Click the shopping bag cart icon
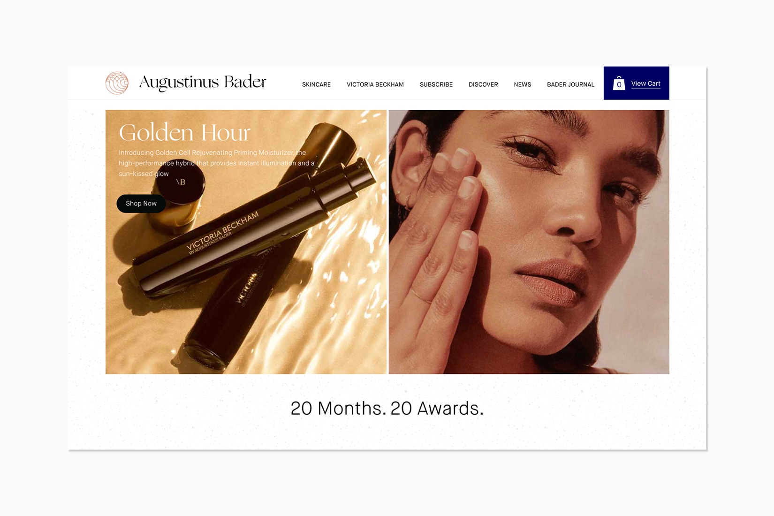Image resolution: width=774 pixels, height=516 pixels. [619, 83]
